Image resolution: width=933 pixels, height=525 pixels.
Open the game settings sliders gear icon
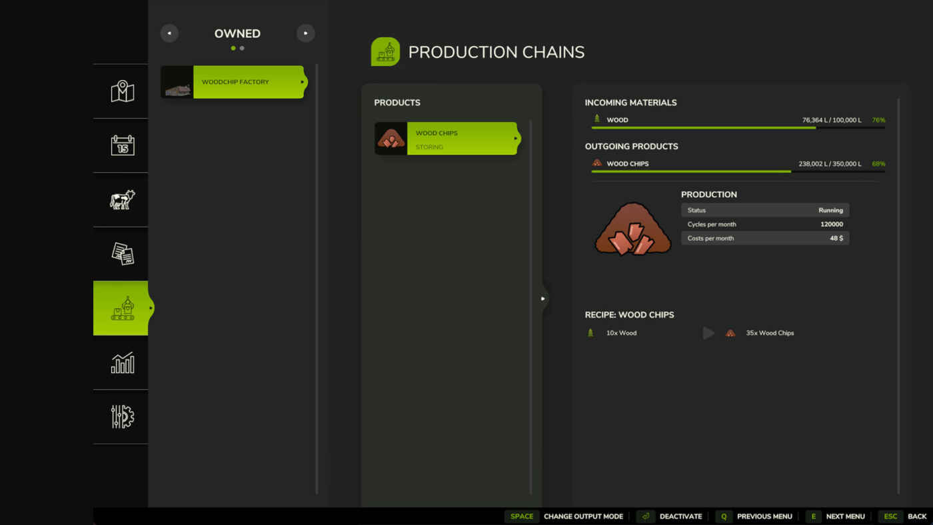(x=122, y=416)
